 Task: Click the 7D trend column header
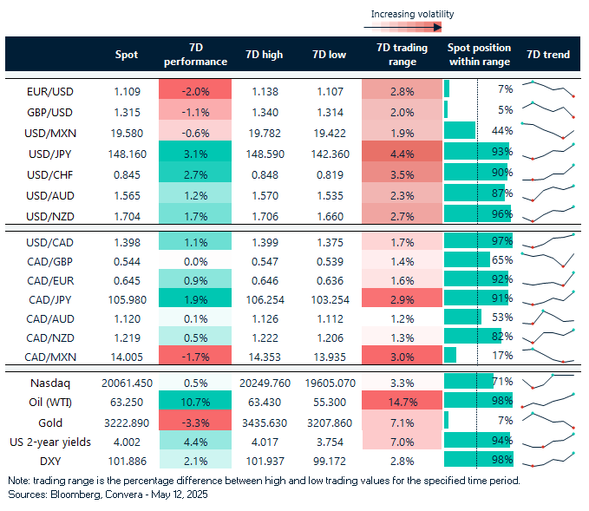tap(548, 55)
